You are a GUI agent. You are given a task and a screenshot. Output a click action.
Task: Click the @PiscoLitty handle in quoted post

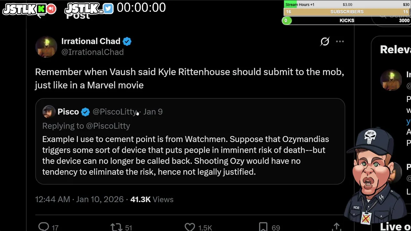(x=115, y=112)
